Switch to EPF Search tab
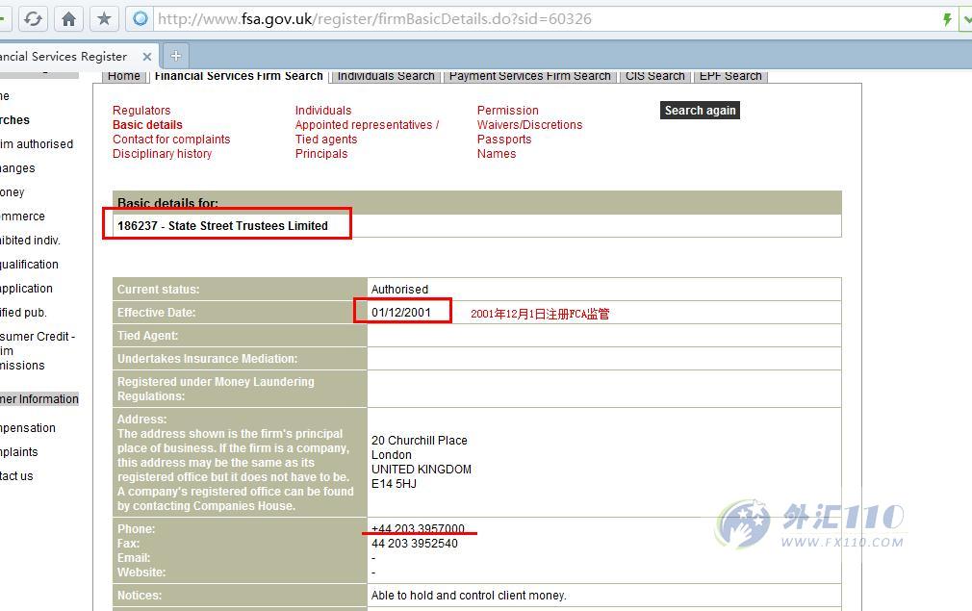Image resolution: width=972 pixels, height=611 pixels. coord(730,76)
